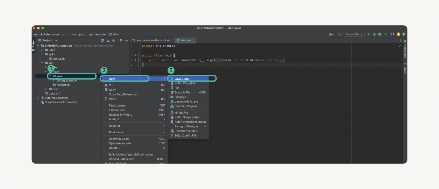Unfold the collapsed main method body

pos(141,60)
